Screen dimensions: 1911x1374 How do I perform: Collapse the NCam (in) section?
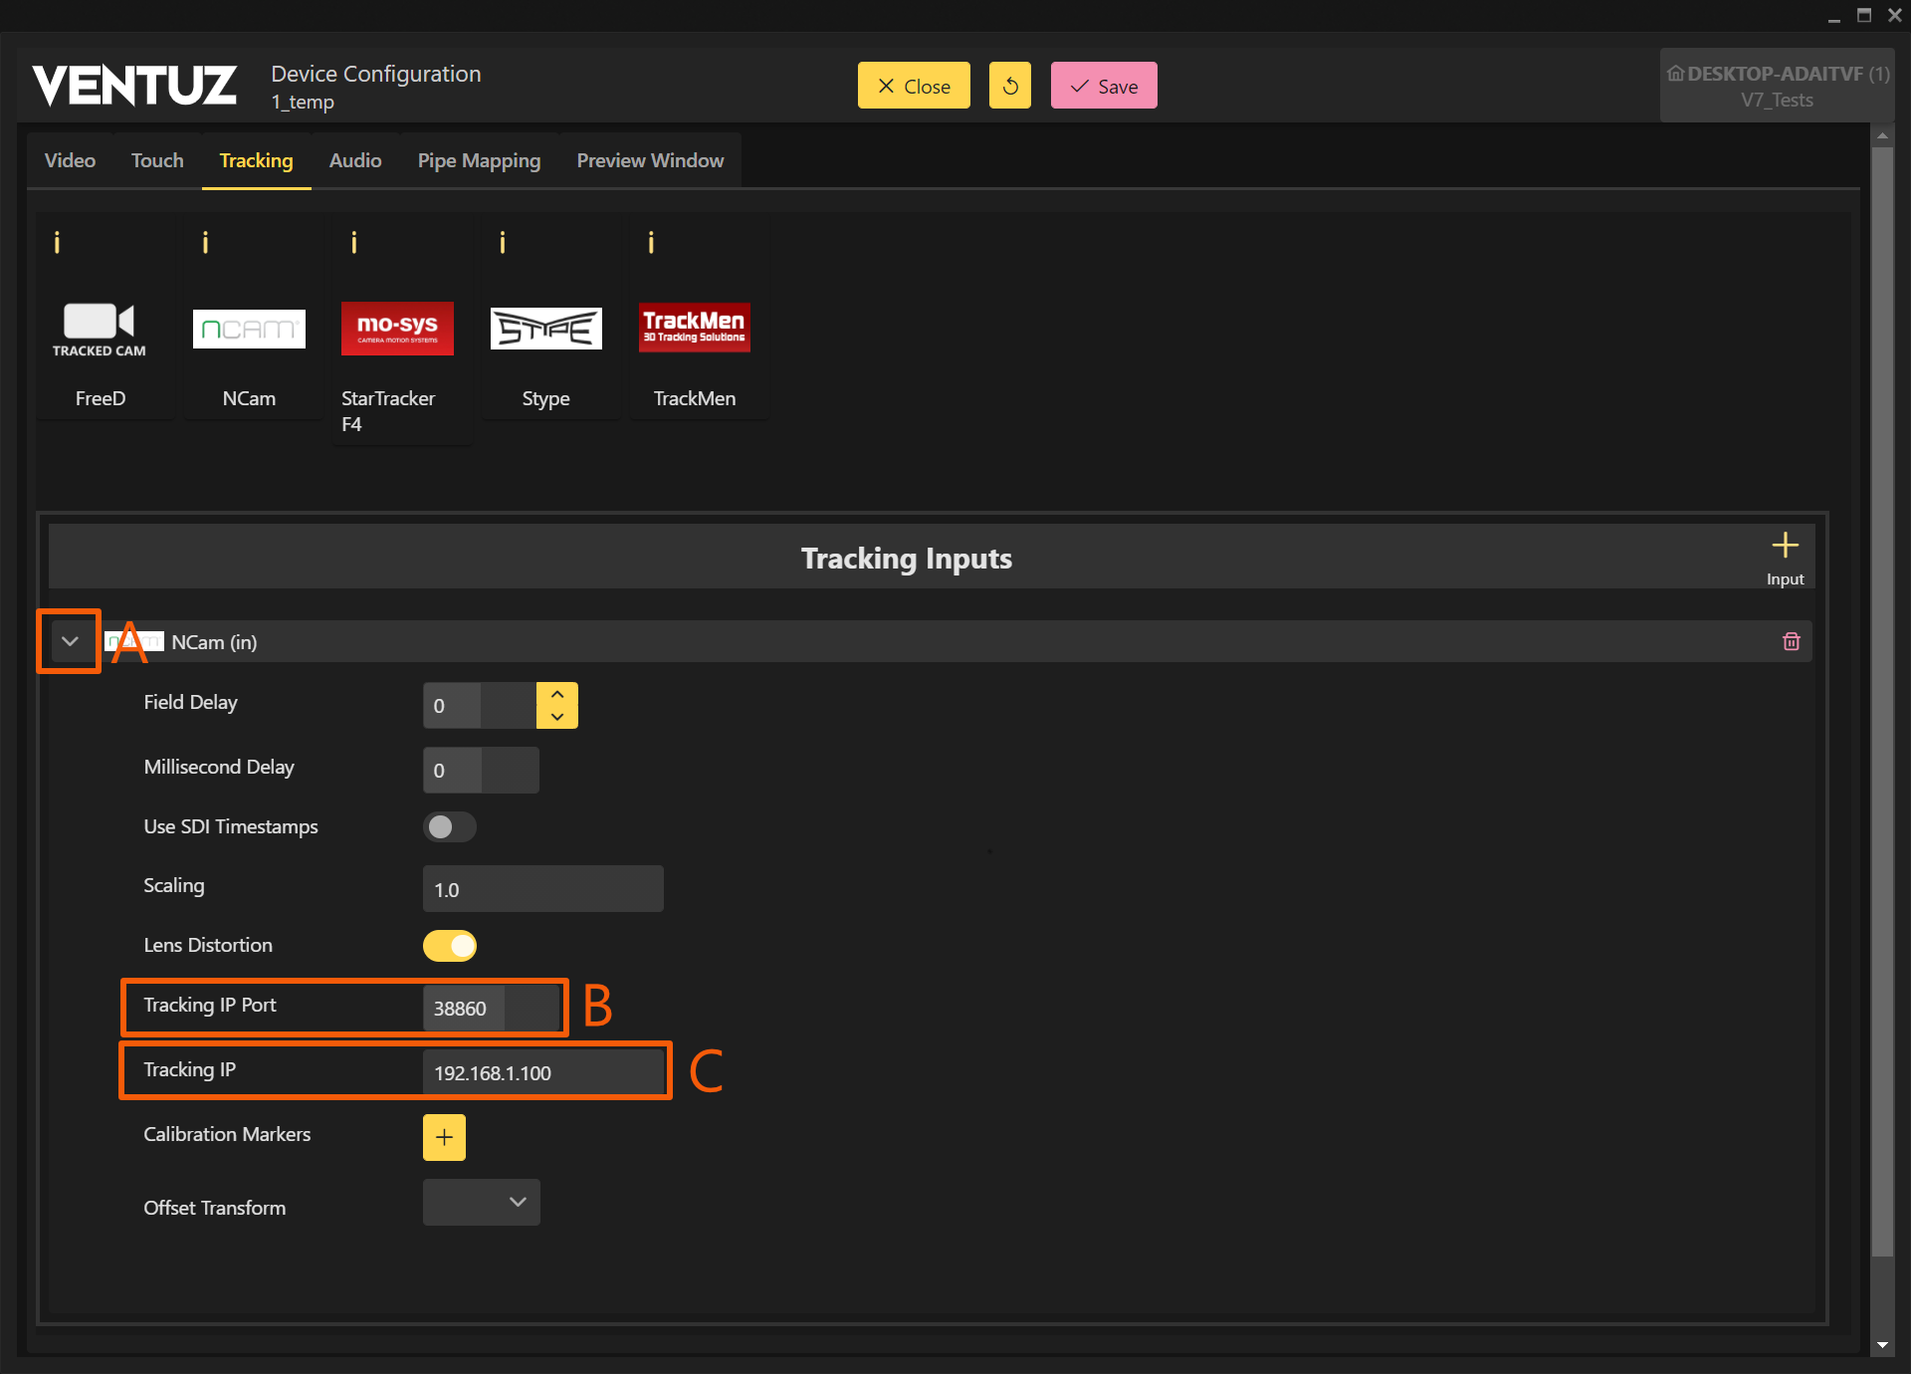70,642
